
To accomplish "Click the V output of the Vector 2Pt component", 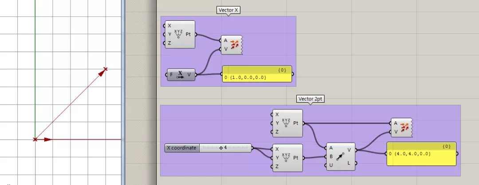I will [x=349, y=150].
